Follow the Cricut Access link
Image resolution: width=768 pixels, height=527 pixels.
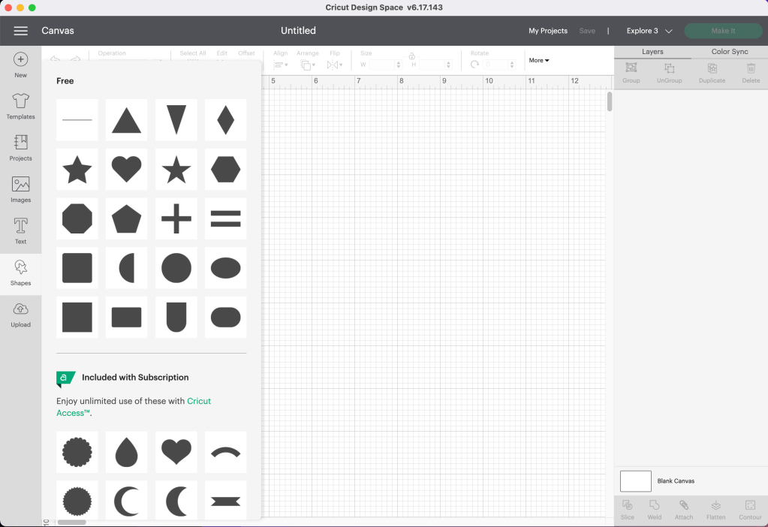[199, 401]
